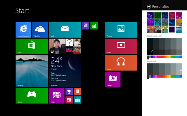Launch the Music tile with headphones
The width and height of the screenshot is (187, 116).
click(121, 63)
